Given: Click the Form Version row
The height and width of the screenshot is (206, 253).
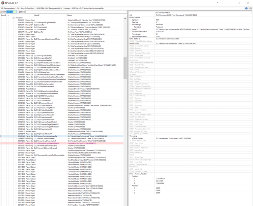Looking at the screenshot, I should pyautogui.click(x=190, y=34).
